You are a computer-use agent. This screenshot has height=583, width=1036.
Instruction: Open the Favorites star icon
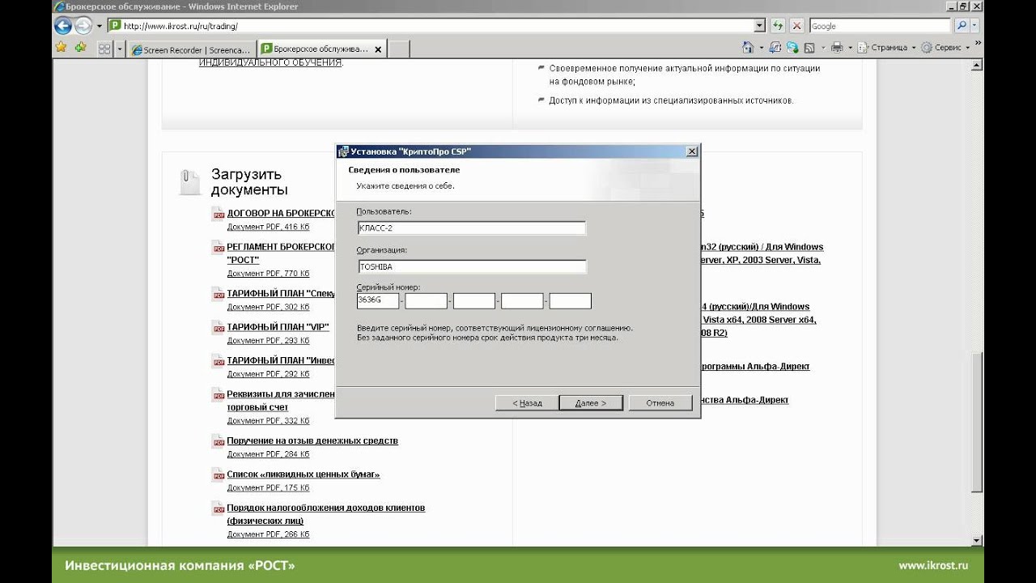pos(61,48)
